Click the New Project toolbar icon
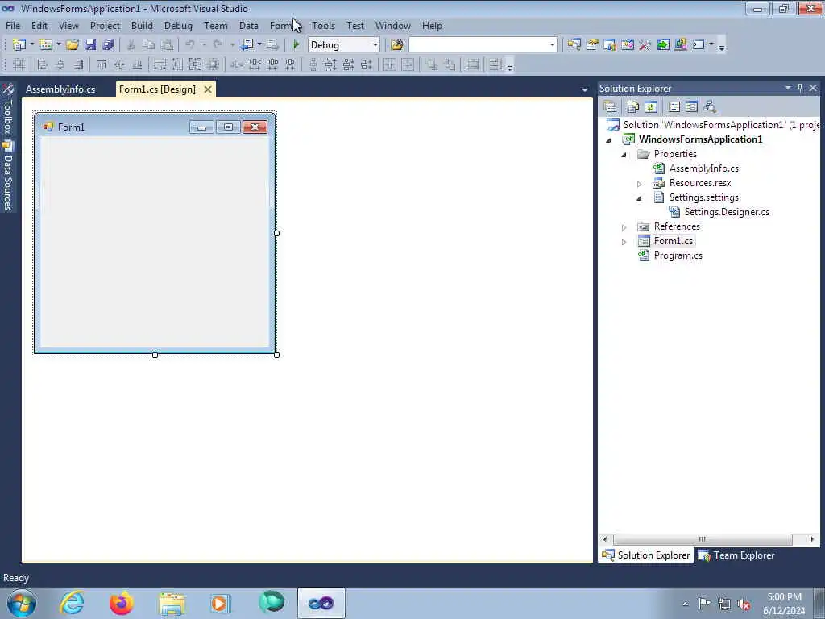825x619 pixels. [19, 45]
